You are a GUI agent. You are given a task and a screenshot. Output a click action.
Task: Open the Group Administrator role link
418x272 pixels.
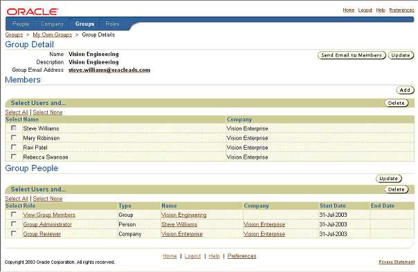pyautogui.click(x=48, y=224)
